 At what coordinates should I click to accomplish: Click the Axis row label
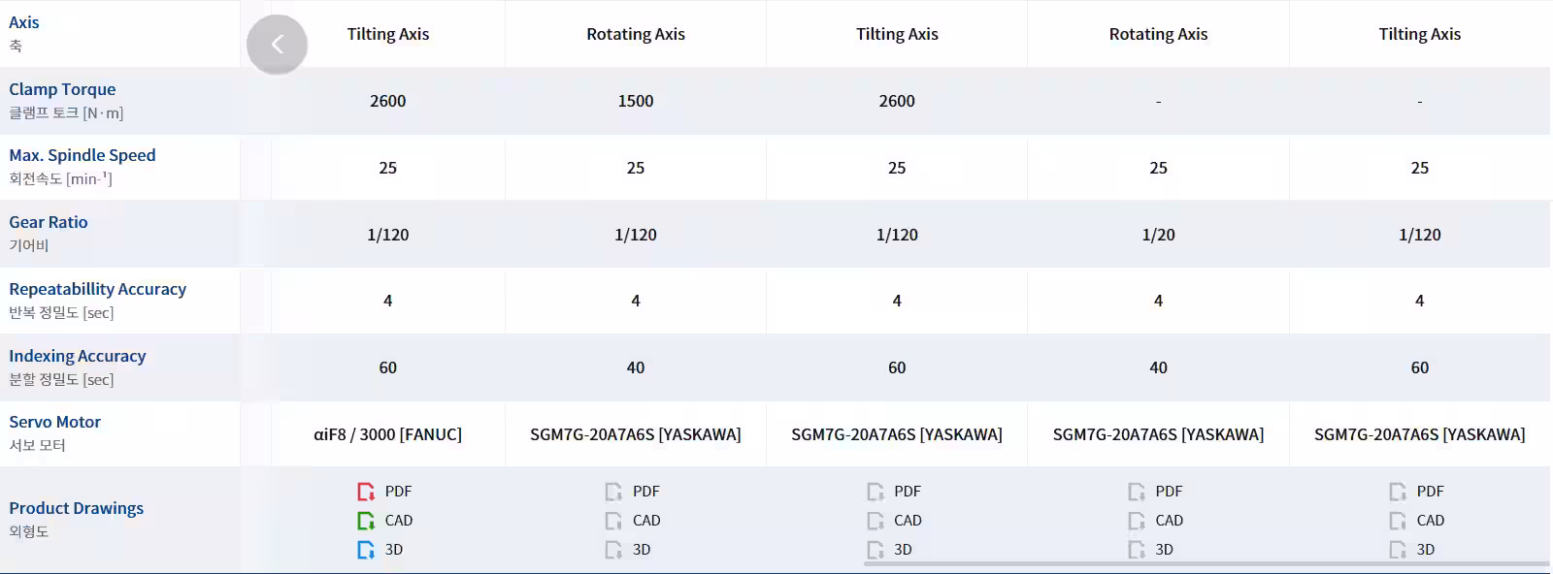[24, 22]
